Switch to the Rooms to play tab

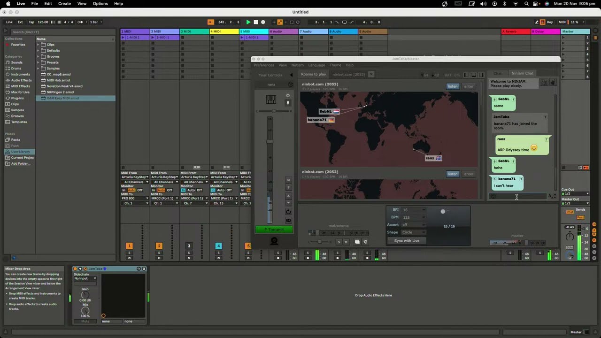coord(313,74)
